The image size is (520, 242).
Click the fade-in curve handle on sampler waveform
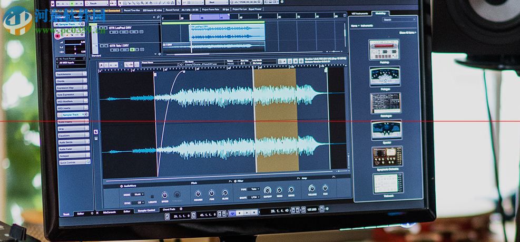(184, 71)
